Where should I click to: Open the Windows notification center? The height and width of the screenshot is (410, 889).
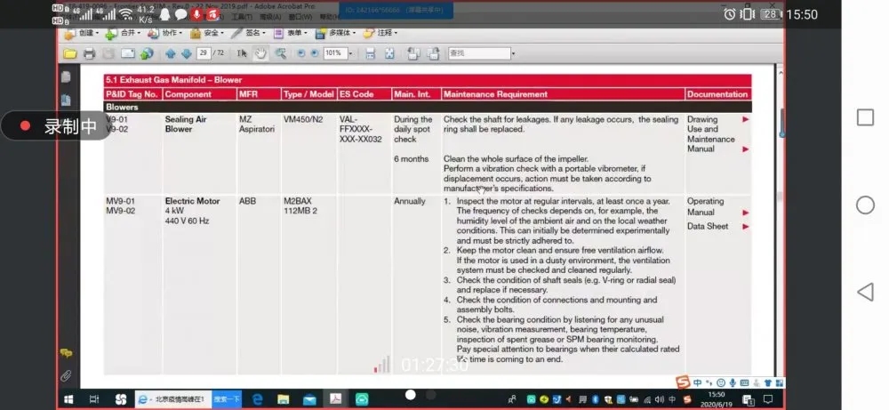(768, 399)
